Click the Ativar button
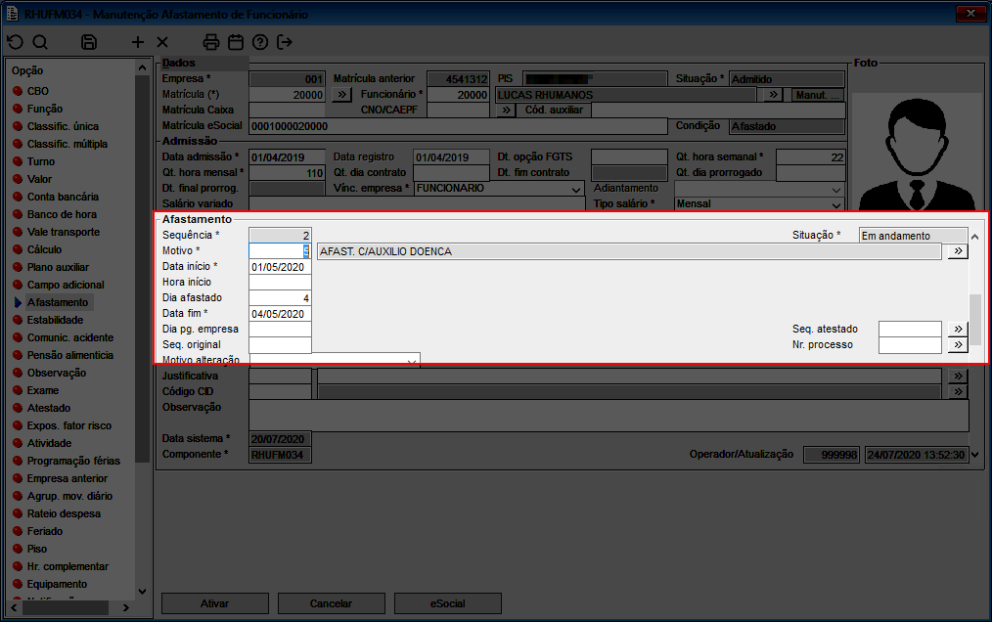 pos(215,603)
